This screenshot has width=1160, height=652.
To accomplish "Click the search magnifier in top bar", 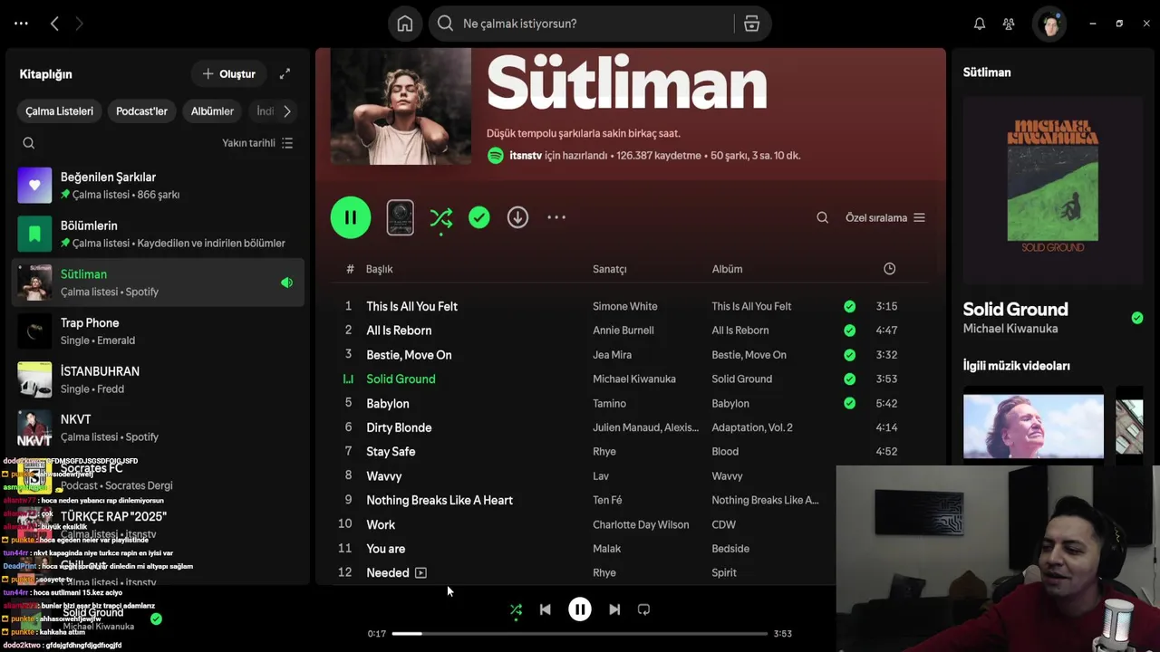I will (x=445, y=24).
